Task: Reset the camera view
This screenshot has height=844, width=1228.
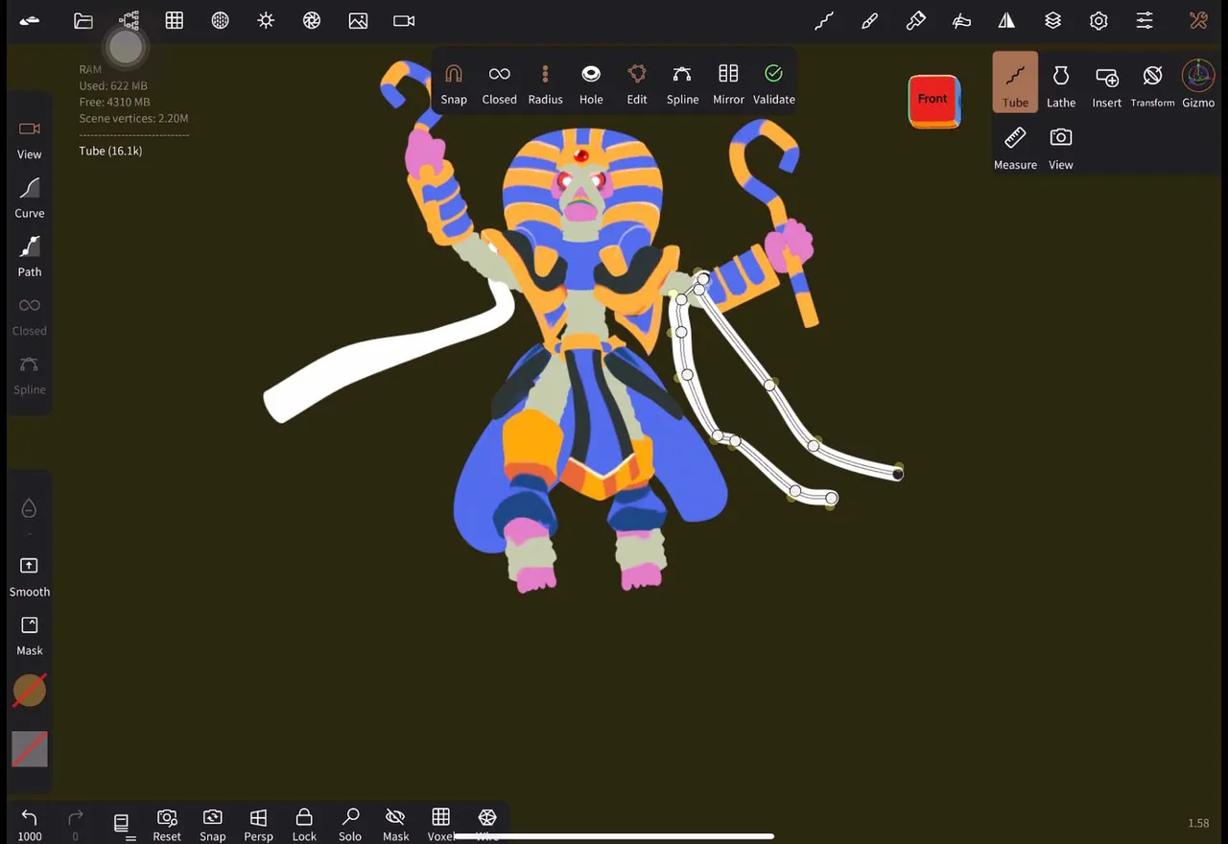Action: click(167, 823)
